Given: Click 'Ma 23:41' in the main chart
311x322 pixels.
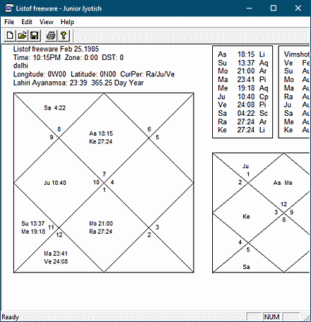Looking at the screenshot, I should click(55, 254).
